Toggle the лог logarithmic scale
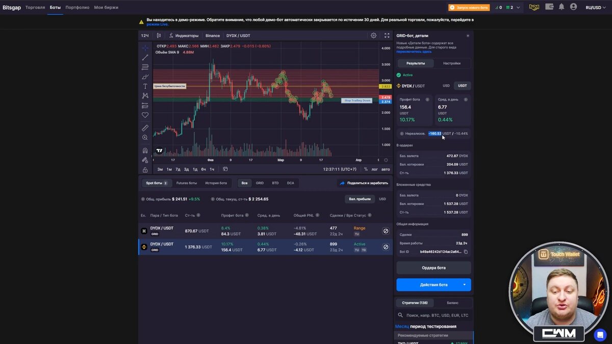Screen dimensions: 612x344 [375, 169]
